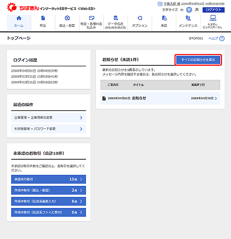Open 利用者管理 > パスワード変更 recent operation
Screen dimensions: 231x239
click(49, 129)
